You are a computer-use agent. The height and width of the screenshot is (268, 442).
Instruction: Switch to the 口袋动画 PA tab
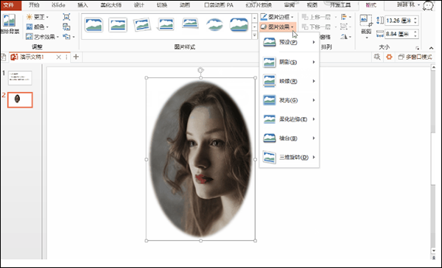tap(219, 5)
